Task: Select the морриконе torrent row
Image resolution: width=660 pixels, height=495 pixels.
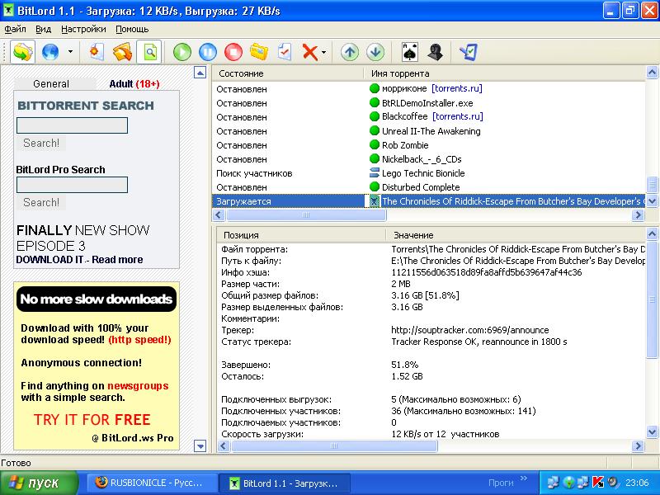Action: click(x=428, y=89)
